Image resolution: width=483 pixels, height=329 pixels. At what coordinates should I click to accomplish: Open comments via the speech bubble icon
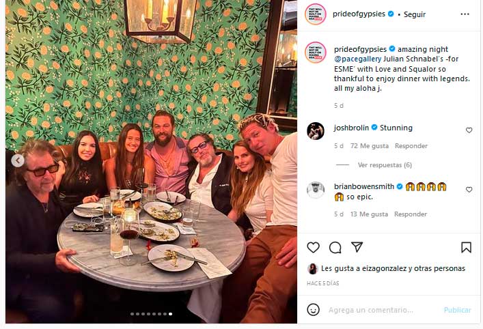tap(335, 247)
